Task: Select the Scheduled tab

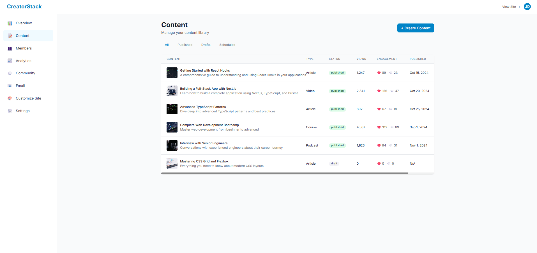Action: (227, 45)
